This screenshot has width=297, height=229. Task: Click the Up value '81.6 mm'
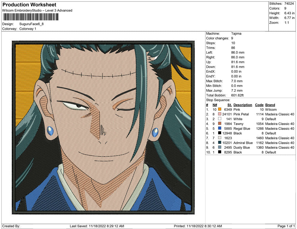pos(238,62)
